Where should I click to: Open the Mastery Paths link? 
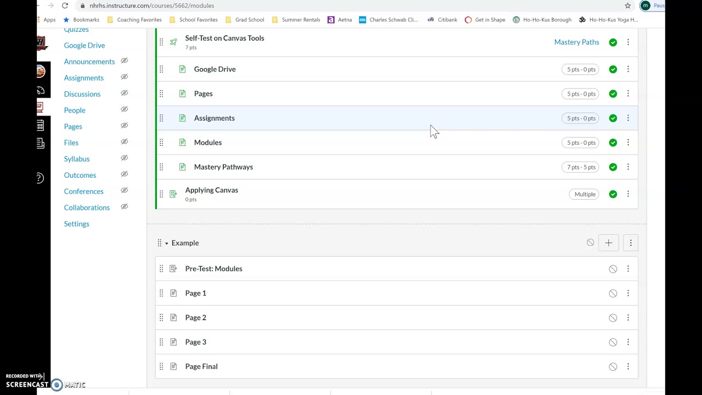point(576,42)
